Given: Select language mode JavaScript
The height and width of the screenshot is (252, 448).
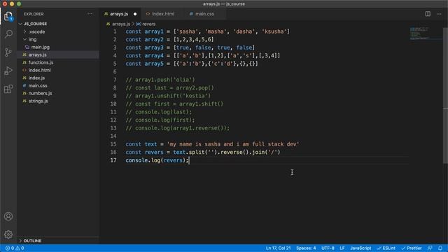Looking at the screenshot, I should (360, 248).
